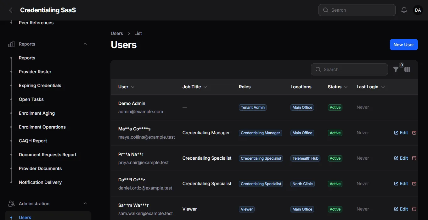Open Expiring Credentials report

[x=40, y=85]
